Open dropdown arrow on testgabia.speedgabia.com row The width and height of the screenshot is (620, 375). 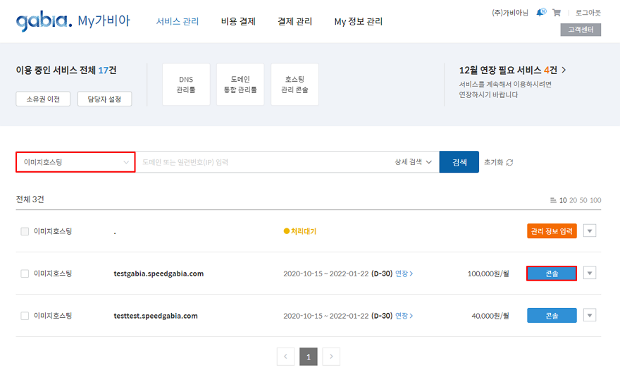point(590,273)
